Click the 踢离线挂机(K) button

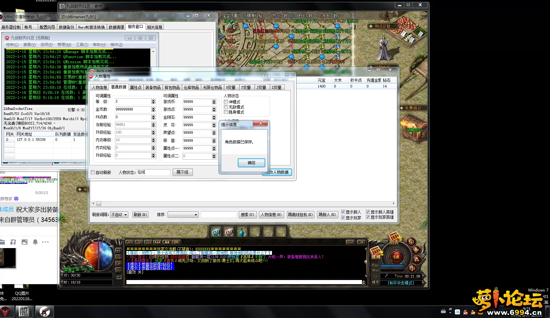pyautogui.click(x=300, y=215)
